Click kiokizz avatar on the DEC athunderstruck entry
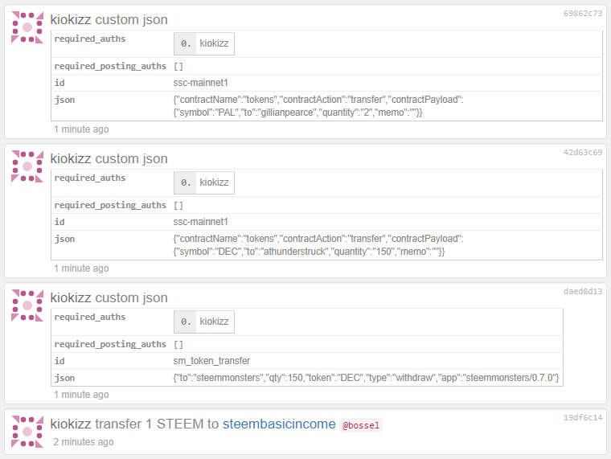The width and height of the screenshot is (611, 459). pyautogui.click(x=27, y=166)
